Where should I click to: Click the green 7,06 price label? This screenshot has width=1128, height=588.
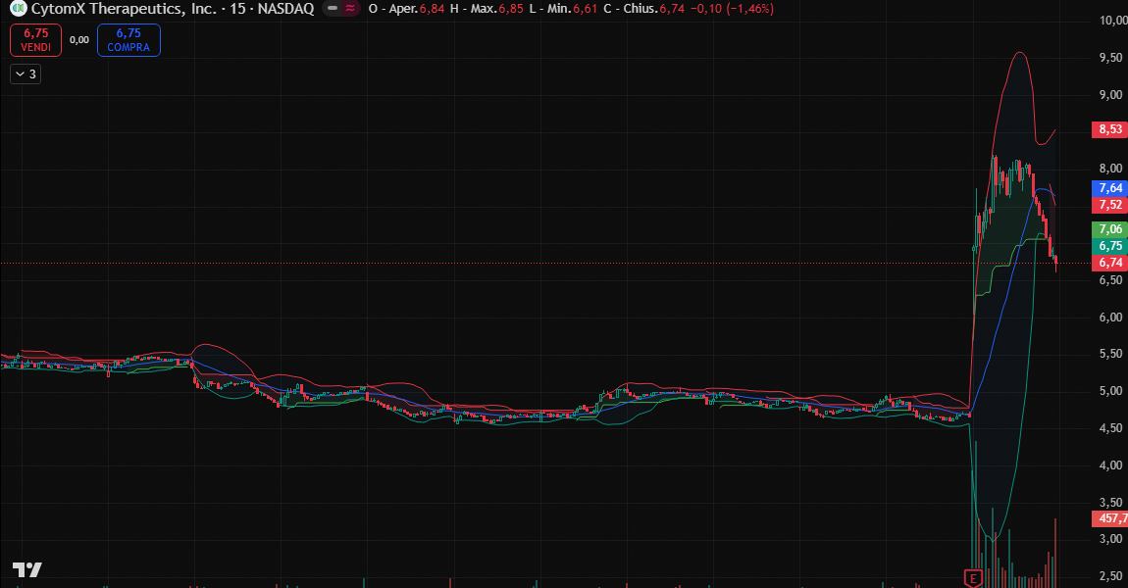[x=1110, y=229]
